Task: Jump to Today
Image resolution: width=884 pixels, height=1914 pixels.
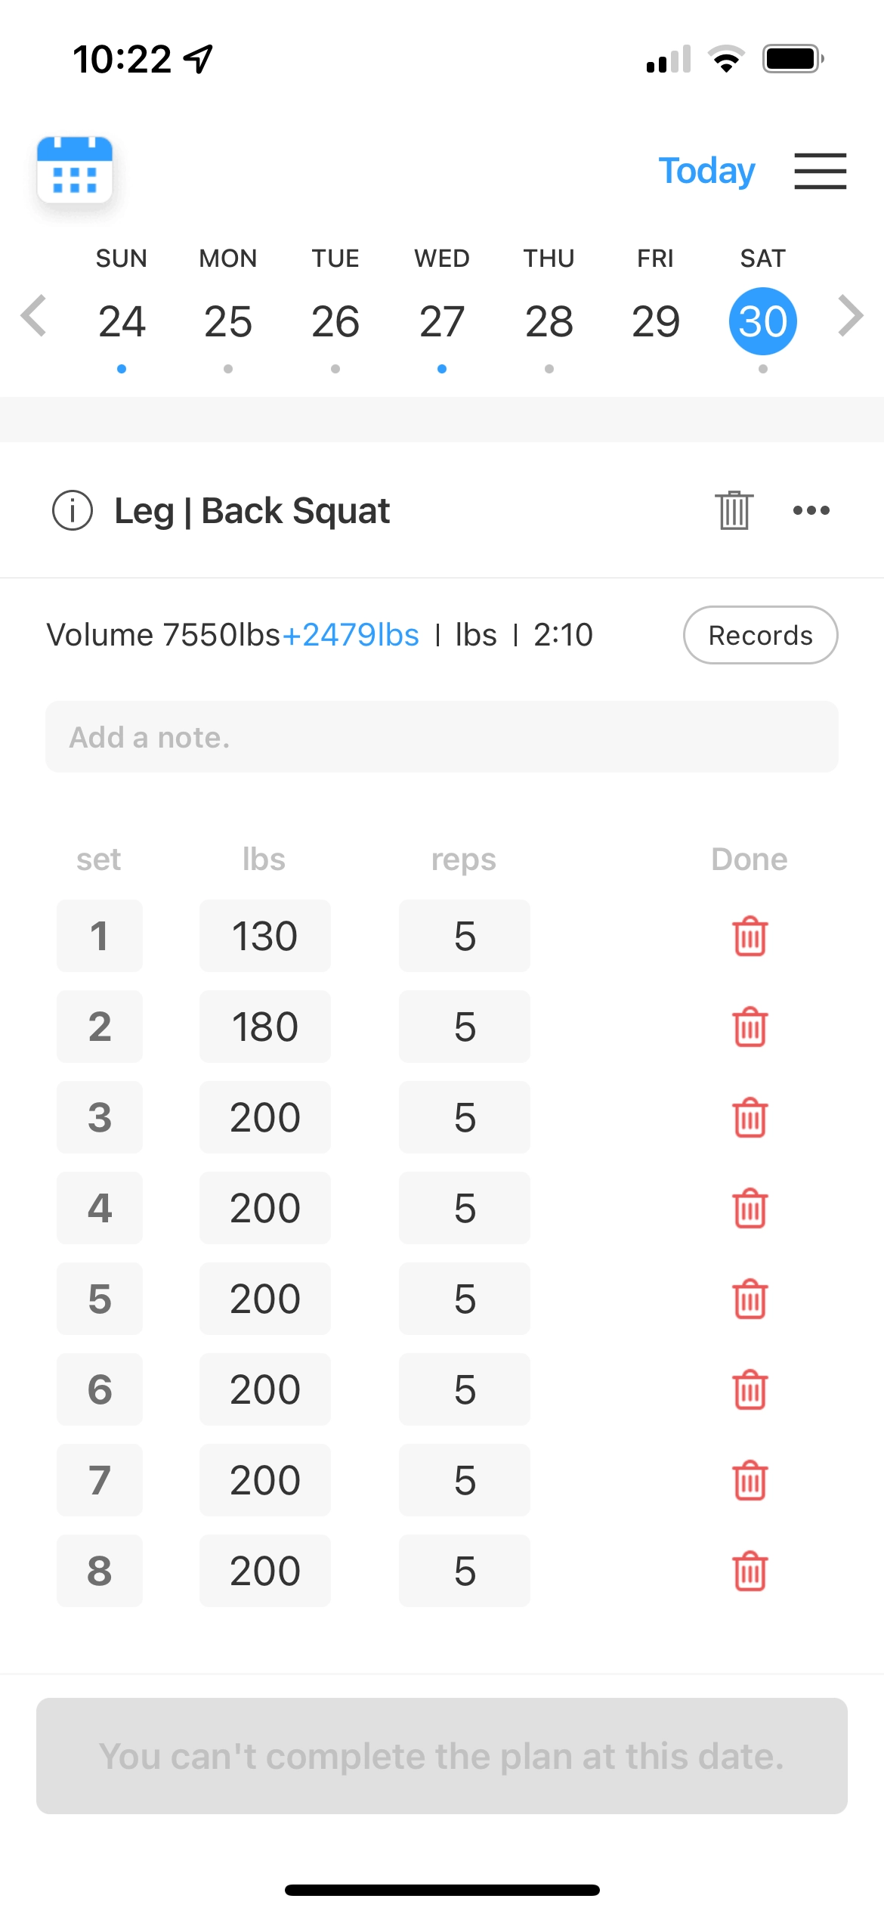Action: [x=706, y=171]
